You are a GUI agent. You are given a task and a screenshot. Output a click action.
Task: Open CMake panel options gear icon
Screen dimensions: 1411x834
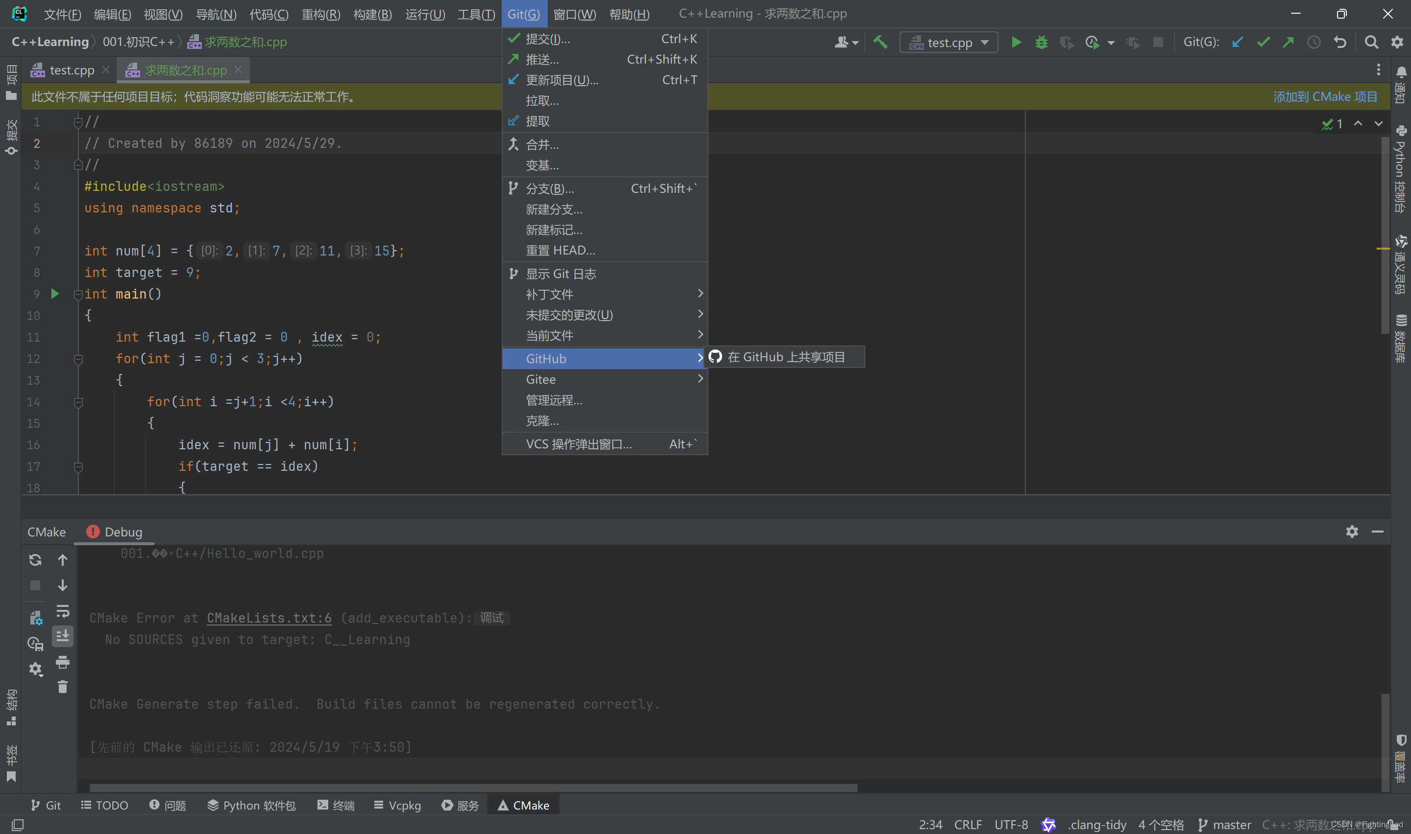1352,532
